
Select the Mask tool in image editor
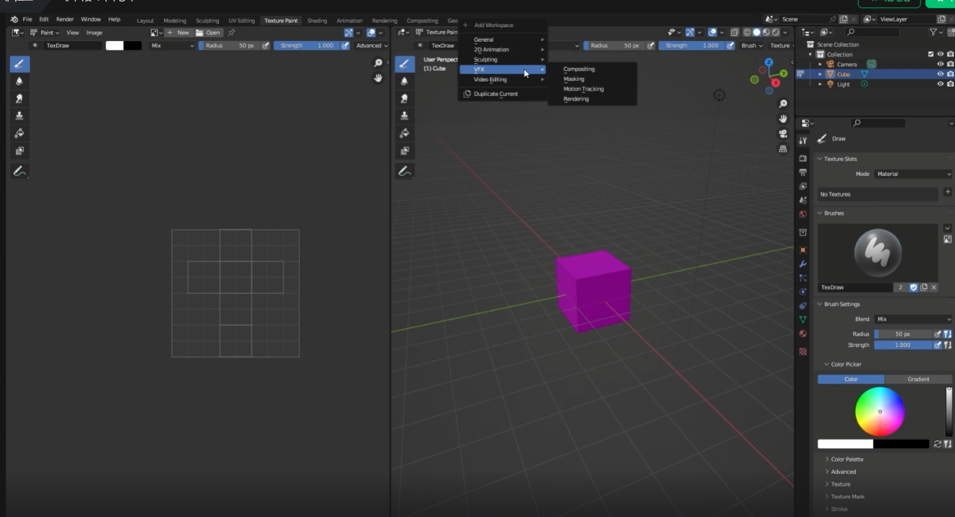(19, 151)
